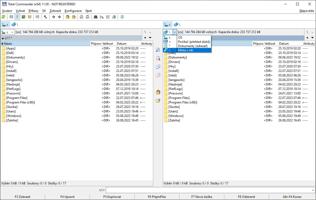Open the FTP connect toolbar icon
The width and height of the screenshot is (316, 200).
coord(81,17)
